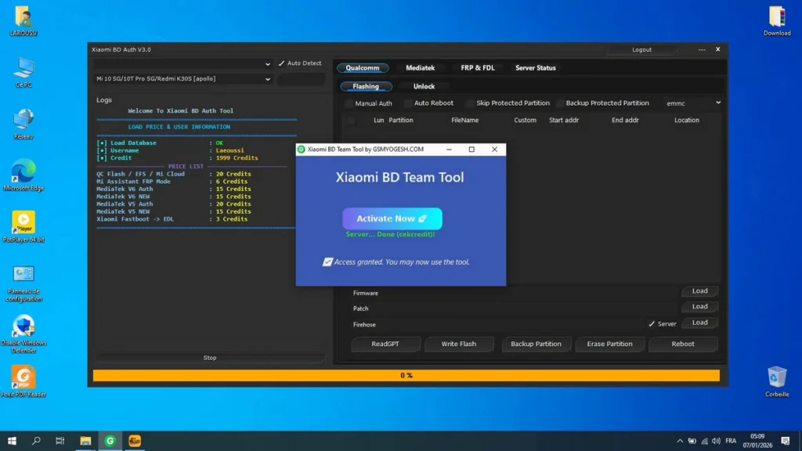Expand the device model dropdown showing Mi 10
802x451 pixels.
point(183,79)
